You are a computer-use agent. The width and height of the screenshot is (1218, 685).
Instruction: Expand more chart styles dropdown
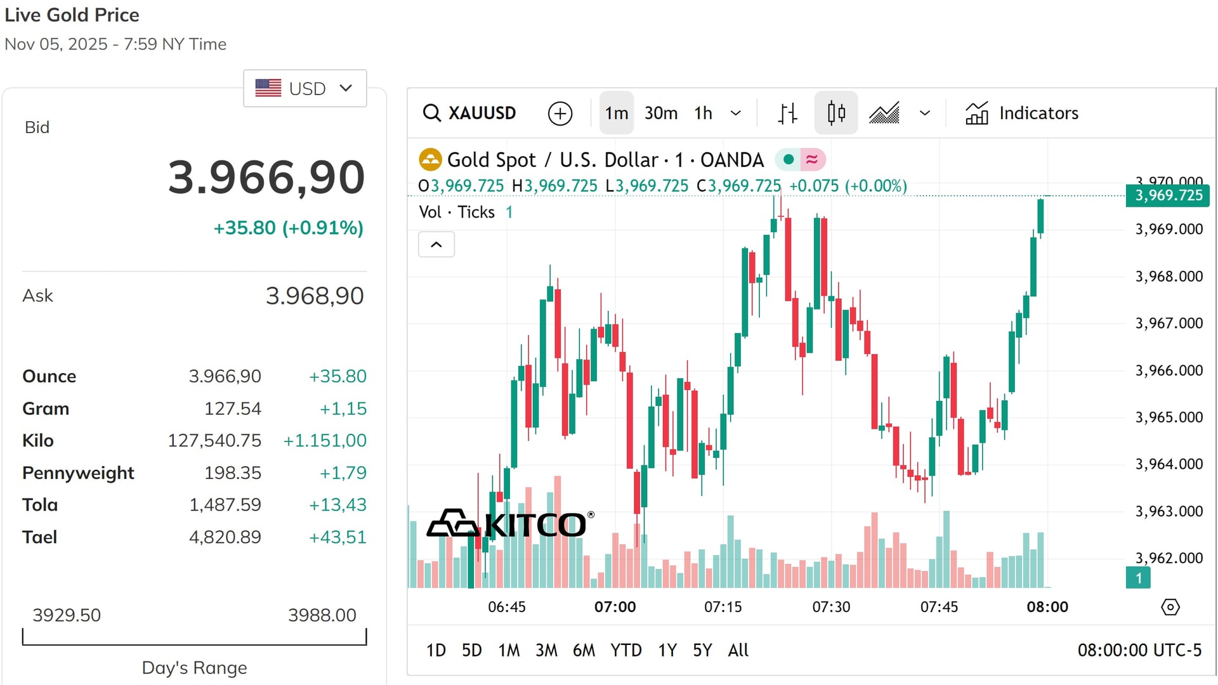(x=925, y=113)
